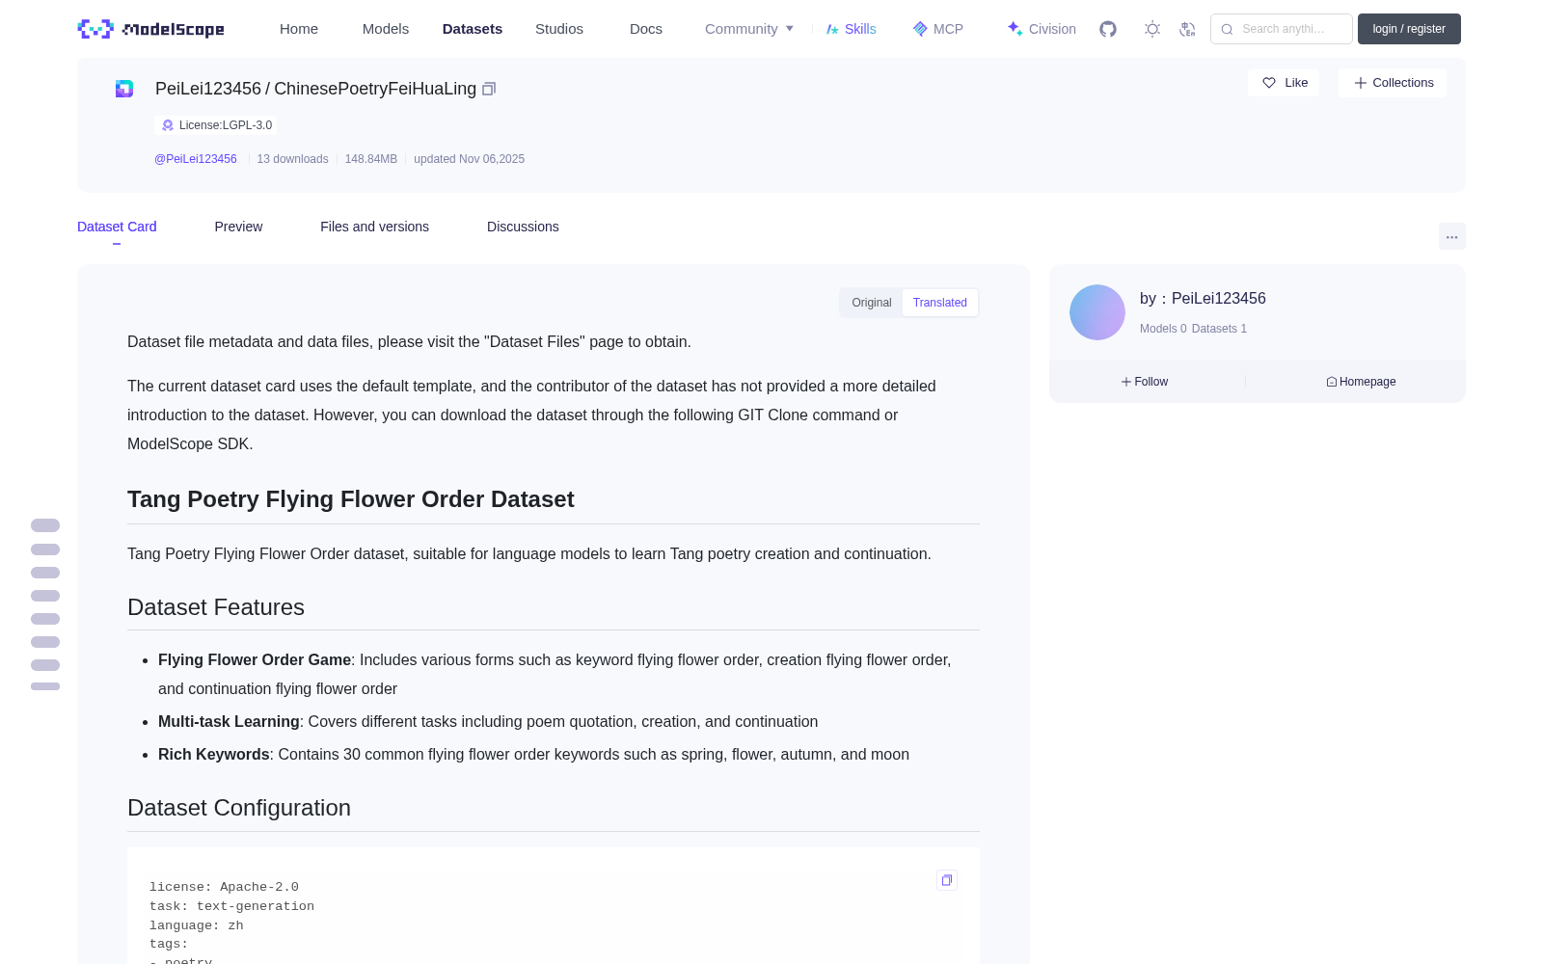Open the Skills sparkle icon link
Screen dimensions: 1543x964
pyautogui.click(x=832, y=29)
